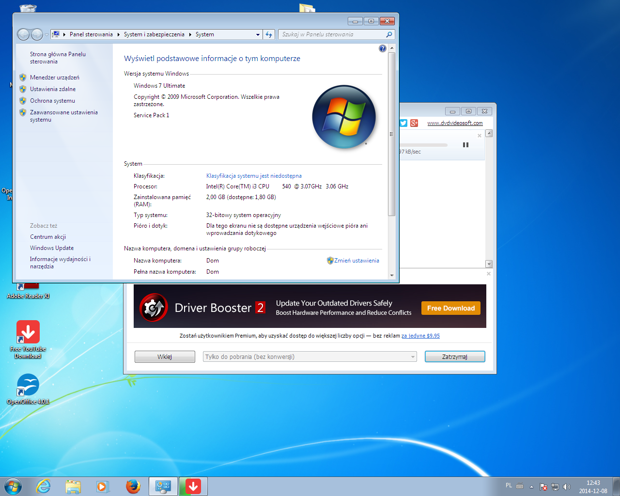Open the recent pages arrow beside Forward
620x496 pixels.
click(x=46, y=35)
